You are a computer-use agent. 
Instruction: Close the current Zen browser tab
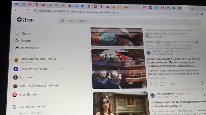[x=186, y=8]
